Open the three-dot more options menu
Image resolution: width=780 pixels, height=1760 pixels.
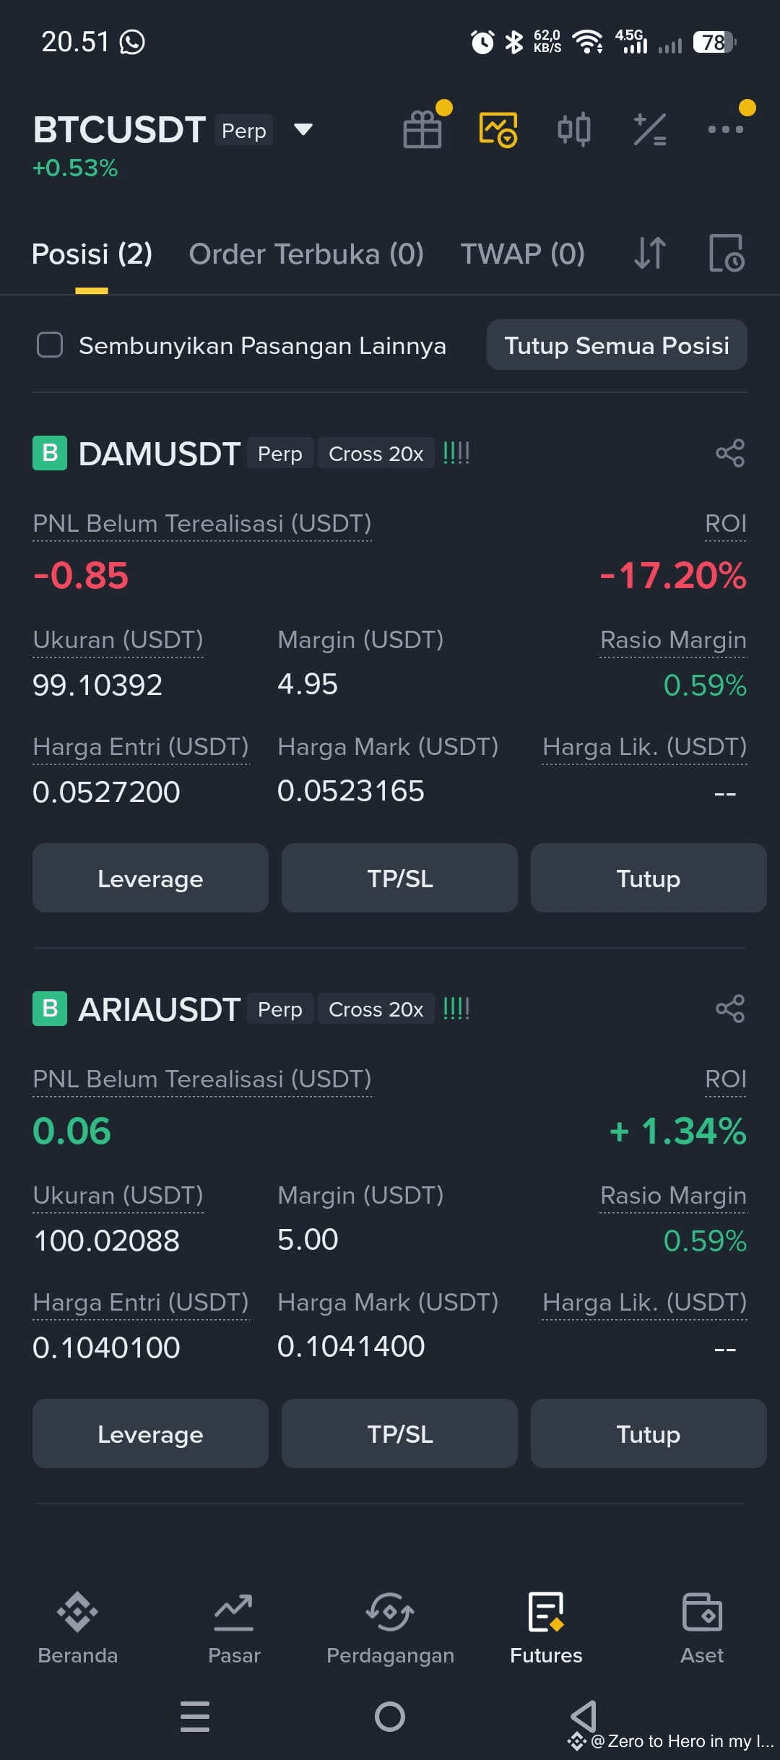click(726, 129)
